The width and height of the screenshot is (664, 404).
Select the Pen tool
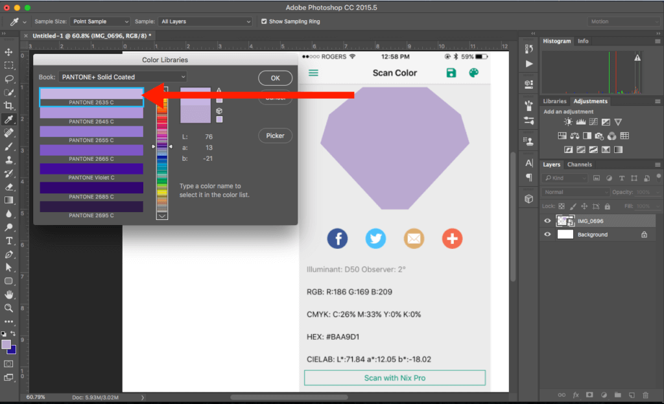[8, 254]
